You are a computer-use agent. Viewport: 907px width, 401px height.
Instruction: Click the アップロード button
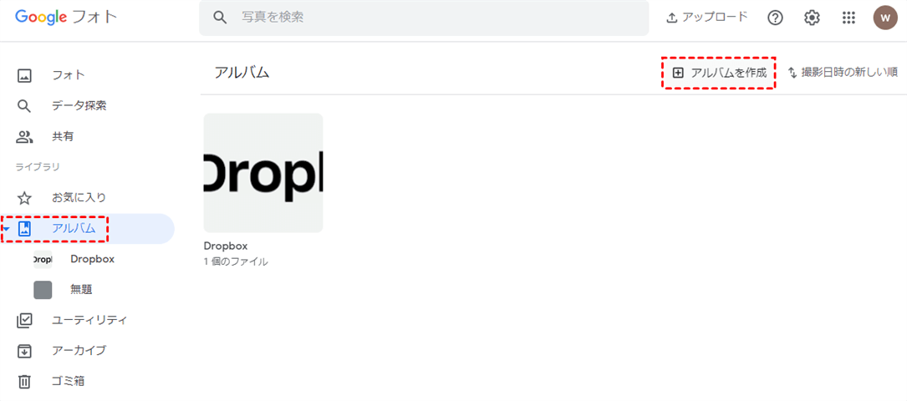click(706, 18)
